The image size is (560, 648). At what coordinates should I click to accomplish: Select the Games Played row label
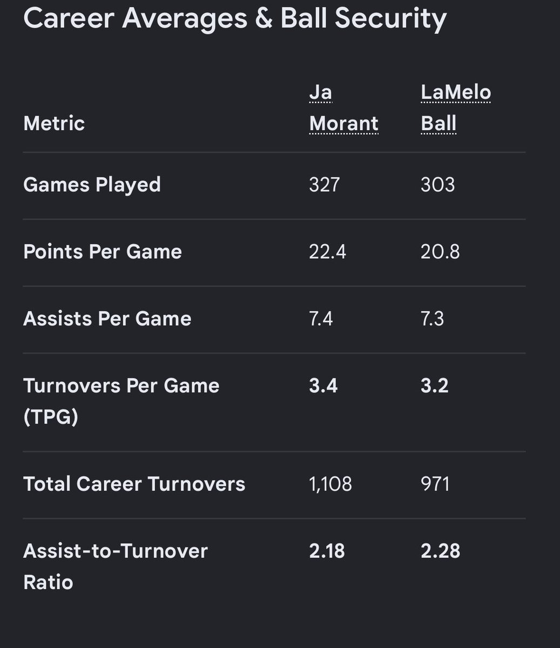(92, 185)
